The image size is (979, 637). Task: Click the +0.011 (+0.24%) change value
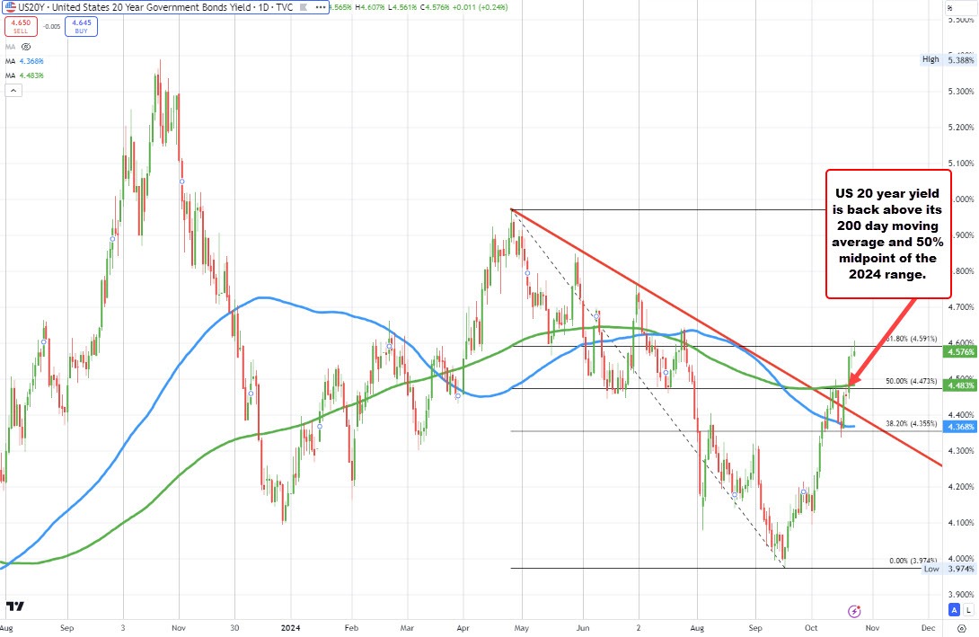pyautogui.click(x=480, y=7)
